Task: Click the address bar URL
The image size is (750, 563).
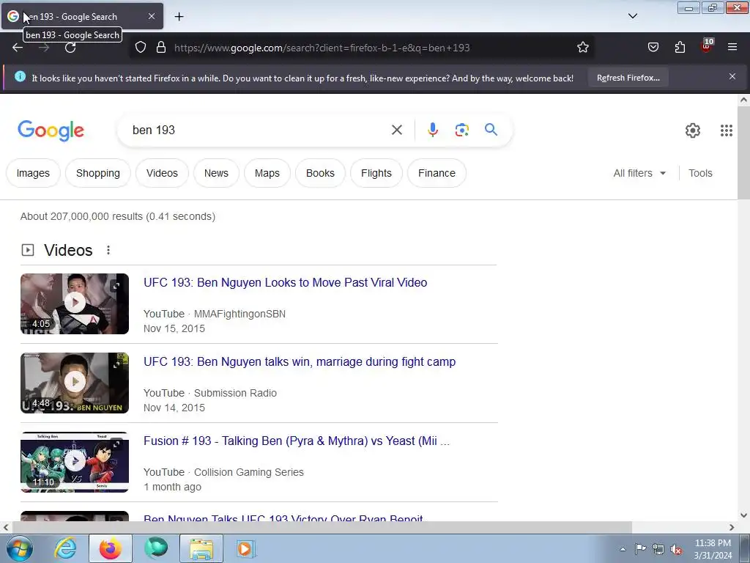Action: (322, 48)
